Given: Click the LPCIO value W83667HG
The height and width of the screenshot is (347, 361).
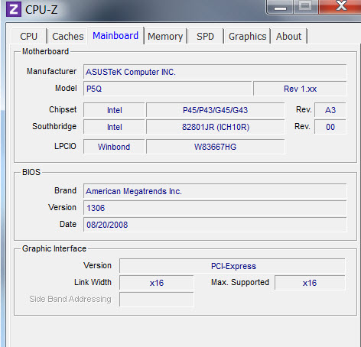Looking at the screenshot, I should coord(215,147).
